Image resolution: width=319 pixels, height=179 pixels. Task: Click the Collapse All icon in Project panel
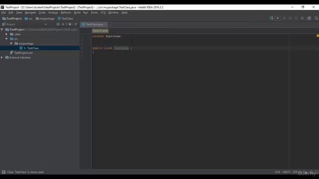tap(63, 24)
